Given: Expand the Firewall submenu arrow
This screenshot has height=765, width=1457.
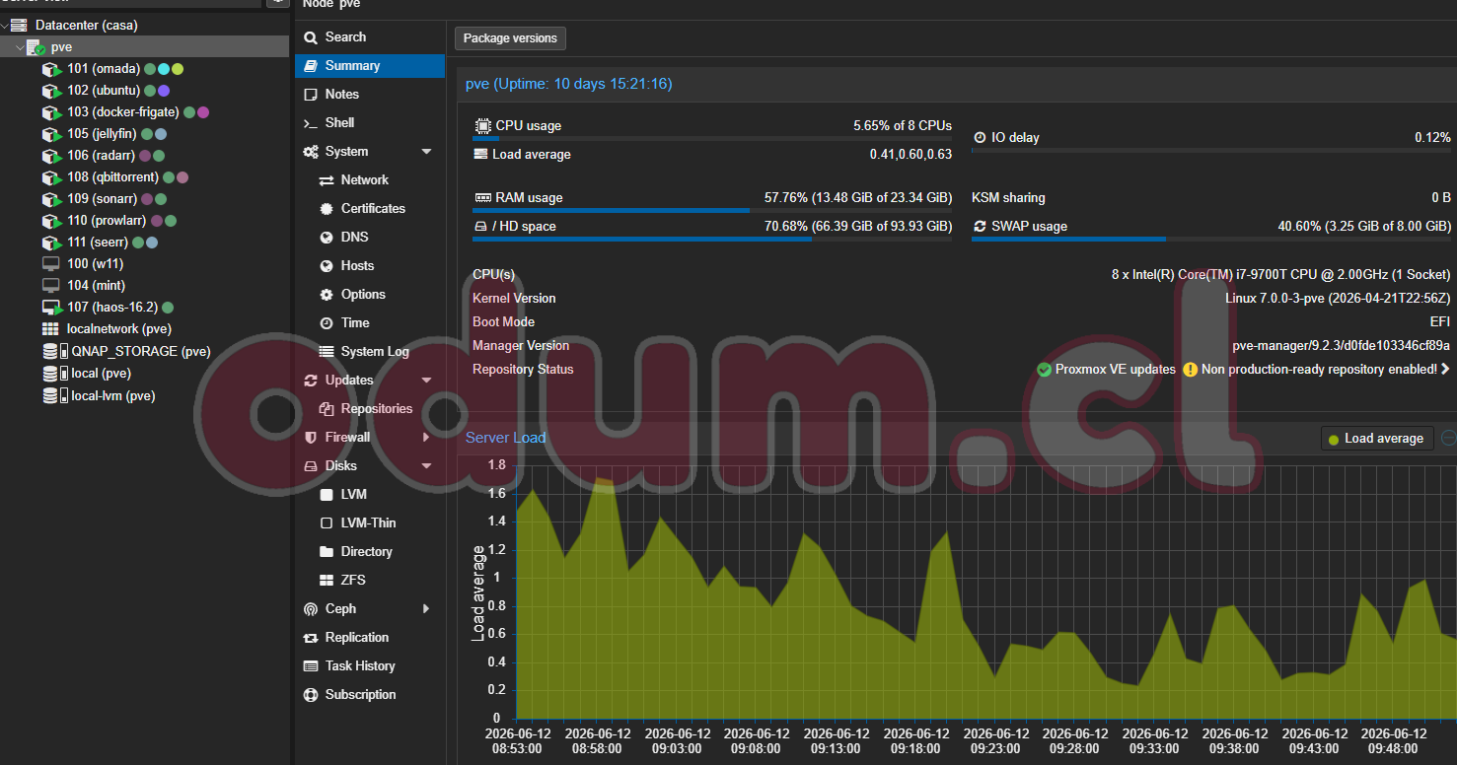Looking at the screenshot, I should click(426, 438).
